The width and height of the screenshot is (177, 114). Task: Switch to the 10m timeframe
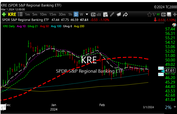[x=43, y=14]
